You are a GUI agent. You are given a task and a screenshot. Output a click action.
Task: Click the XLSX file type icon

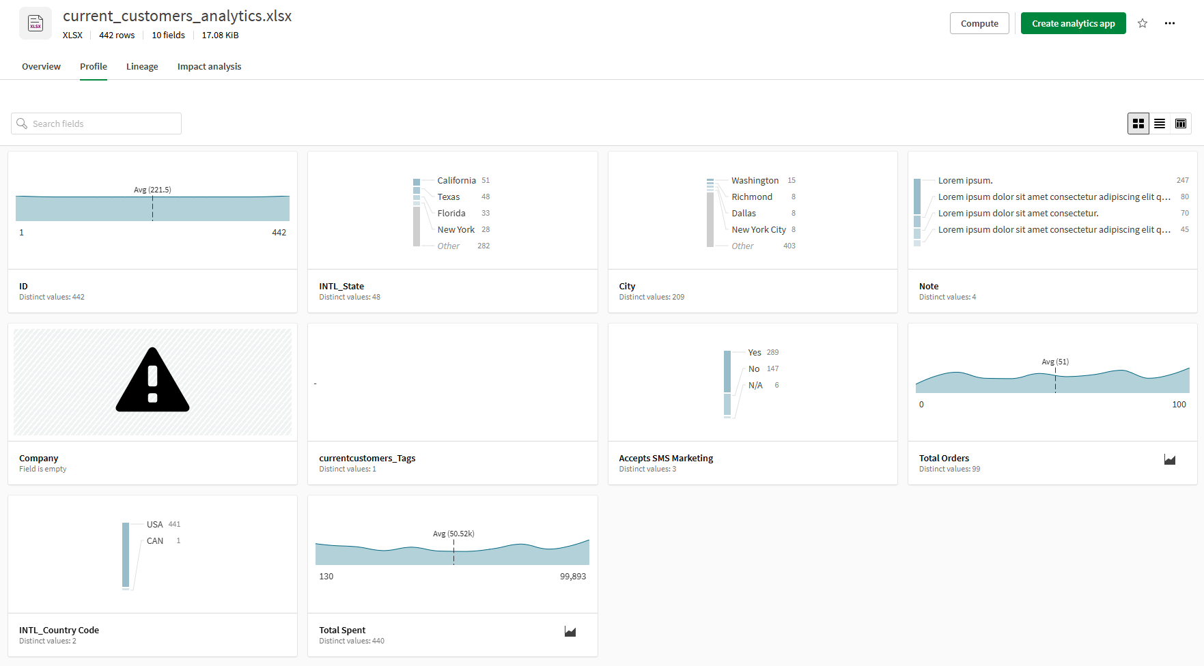click(x=35, y=23)
